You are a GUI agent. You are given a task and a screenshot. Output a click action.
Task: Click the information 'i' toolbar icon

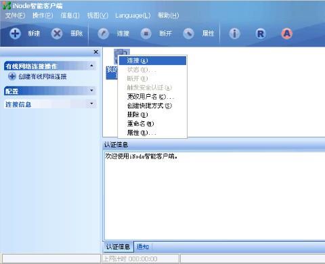[235, 34]
